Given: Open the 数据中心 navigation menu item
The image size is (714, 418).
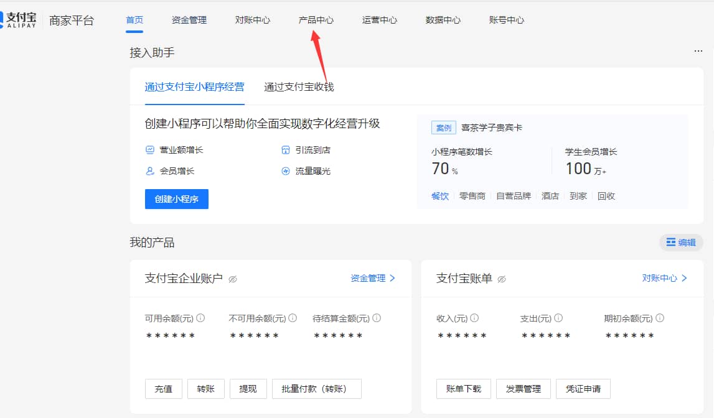Looking at the screenshot, I should click(443, 19).
